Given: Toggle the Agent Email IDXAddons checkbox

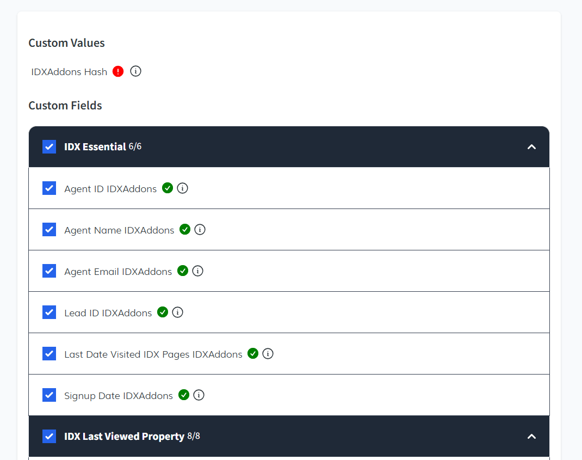Looking at the screenshot, I should tap(49, 271).
